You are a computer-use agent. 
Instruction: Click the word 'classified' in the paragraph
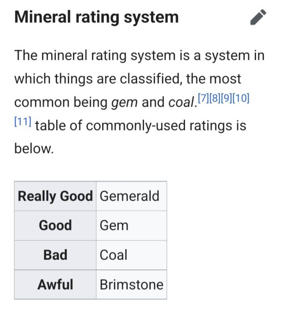pyautogui.click(x=152, y=79)
